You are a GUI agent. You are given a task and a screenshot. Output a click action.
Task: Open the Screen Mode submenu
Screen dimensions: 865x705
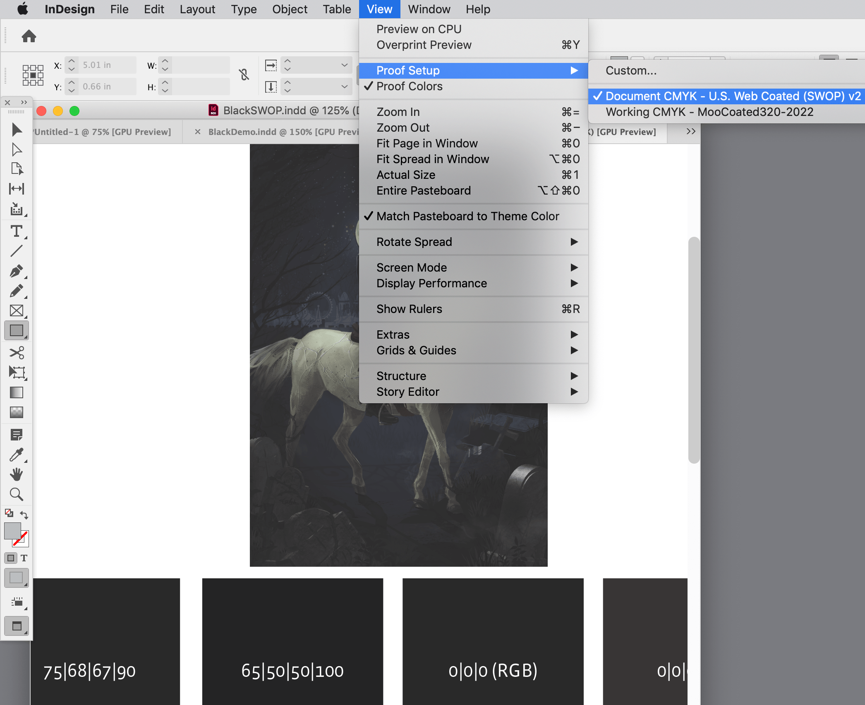(412, 267)
